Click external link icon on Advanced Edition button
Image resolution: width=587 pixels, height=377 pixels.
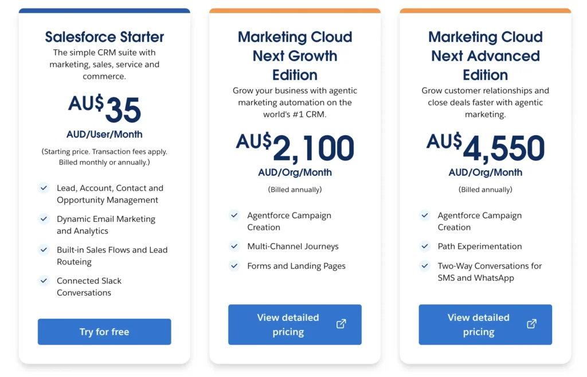pyautogui.click(x=531, y=324)
